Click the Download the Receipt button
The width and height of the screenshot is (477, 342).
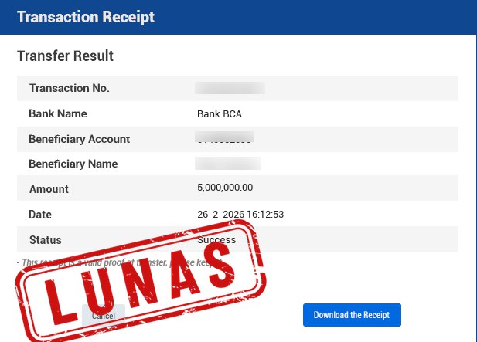point(352,315)
